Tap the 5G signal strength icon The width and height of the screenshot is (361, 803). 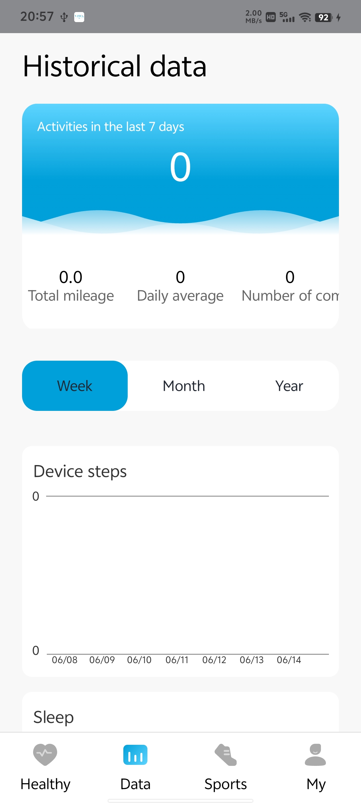287,17
